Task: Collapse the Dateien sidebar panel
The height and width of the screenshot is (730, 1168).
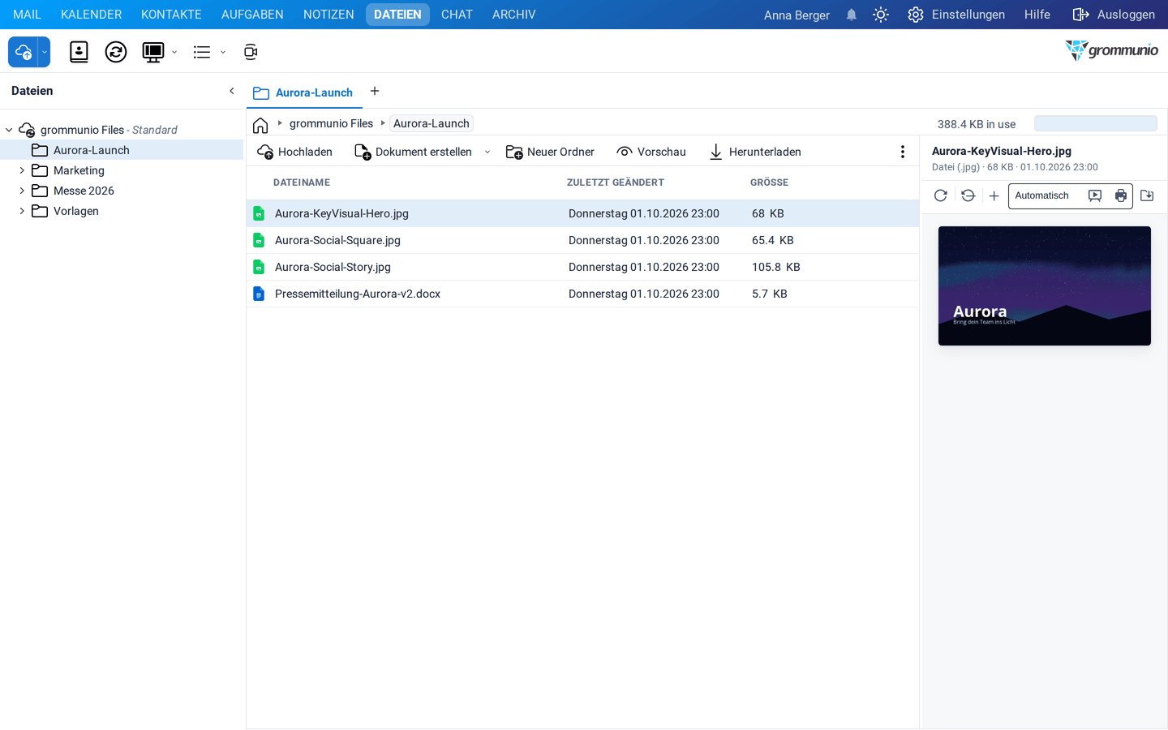Action: click(x=232, y=91)
